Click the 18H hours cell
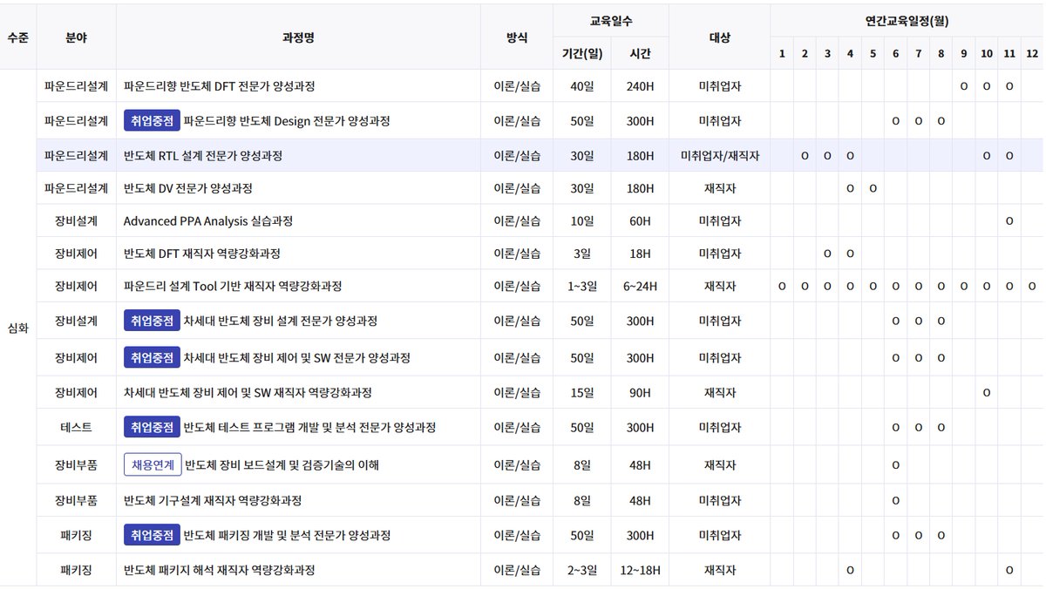 click(640, 254)
